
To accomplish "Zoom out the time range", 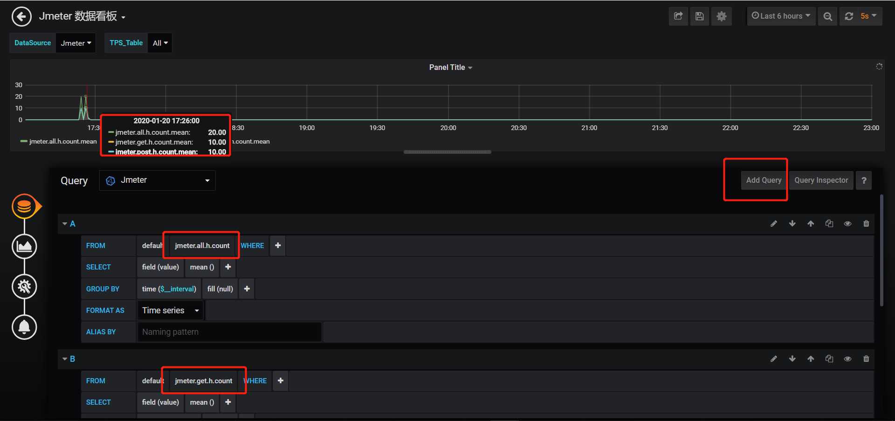I will [x=828, y=16].
